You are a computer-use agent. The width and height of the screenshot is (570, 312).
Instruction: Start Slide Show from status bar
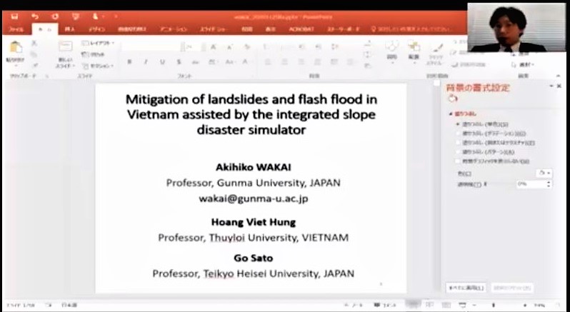pyautogui.click(x=462, y=305)
